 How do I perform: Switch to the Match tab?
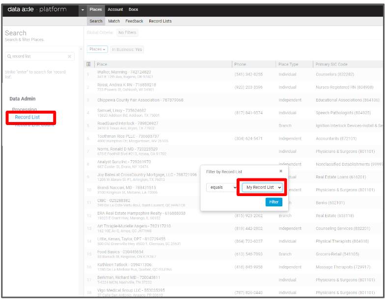click(114, 21)
